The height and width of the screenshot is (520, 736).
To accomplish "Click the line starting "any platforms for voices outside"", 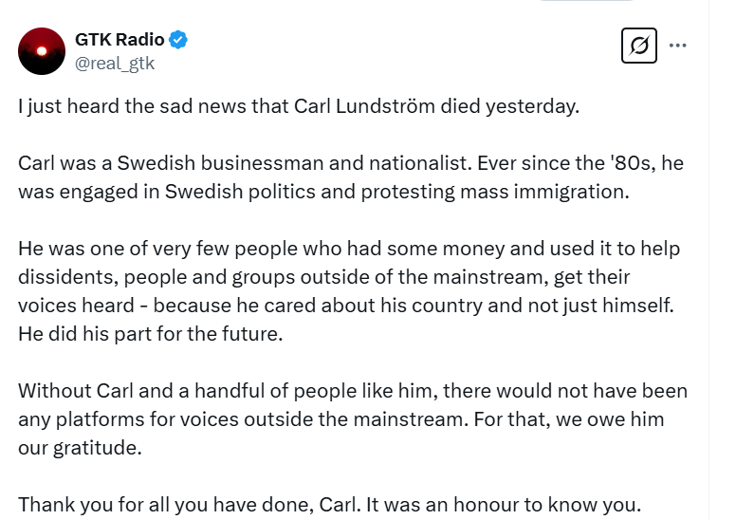I will point(340,419).
